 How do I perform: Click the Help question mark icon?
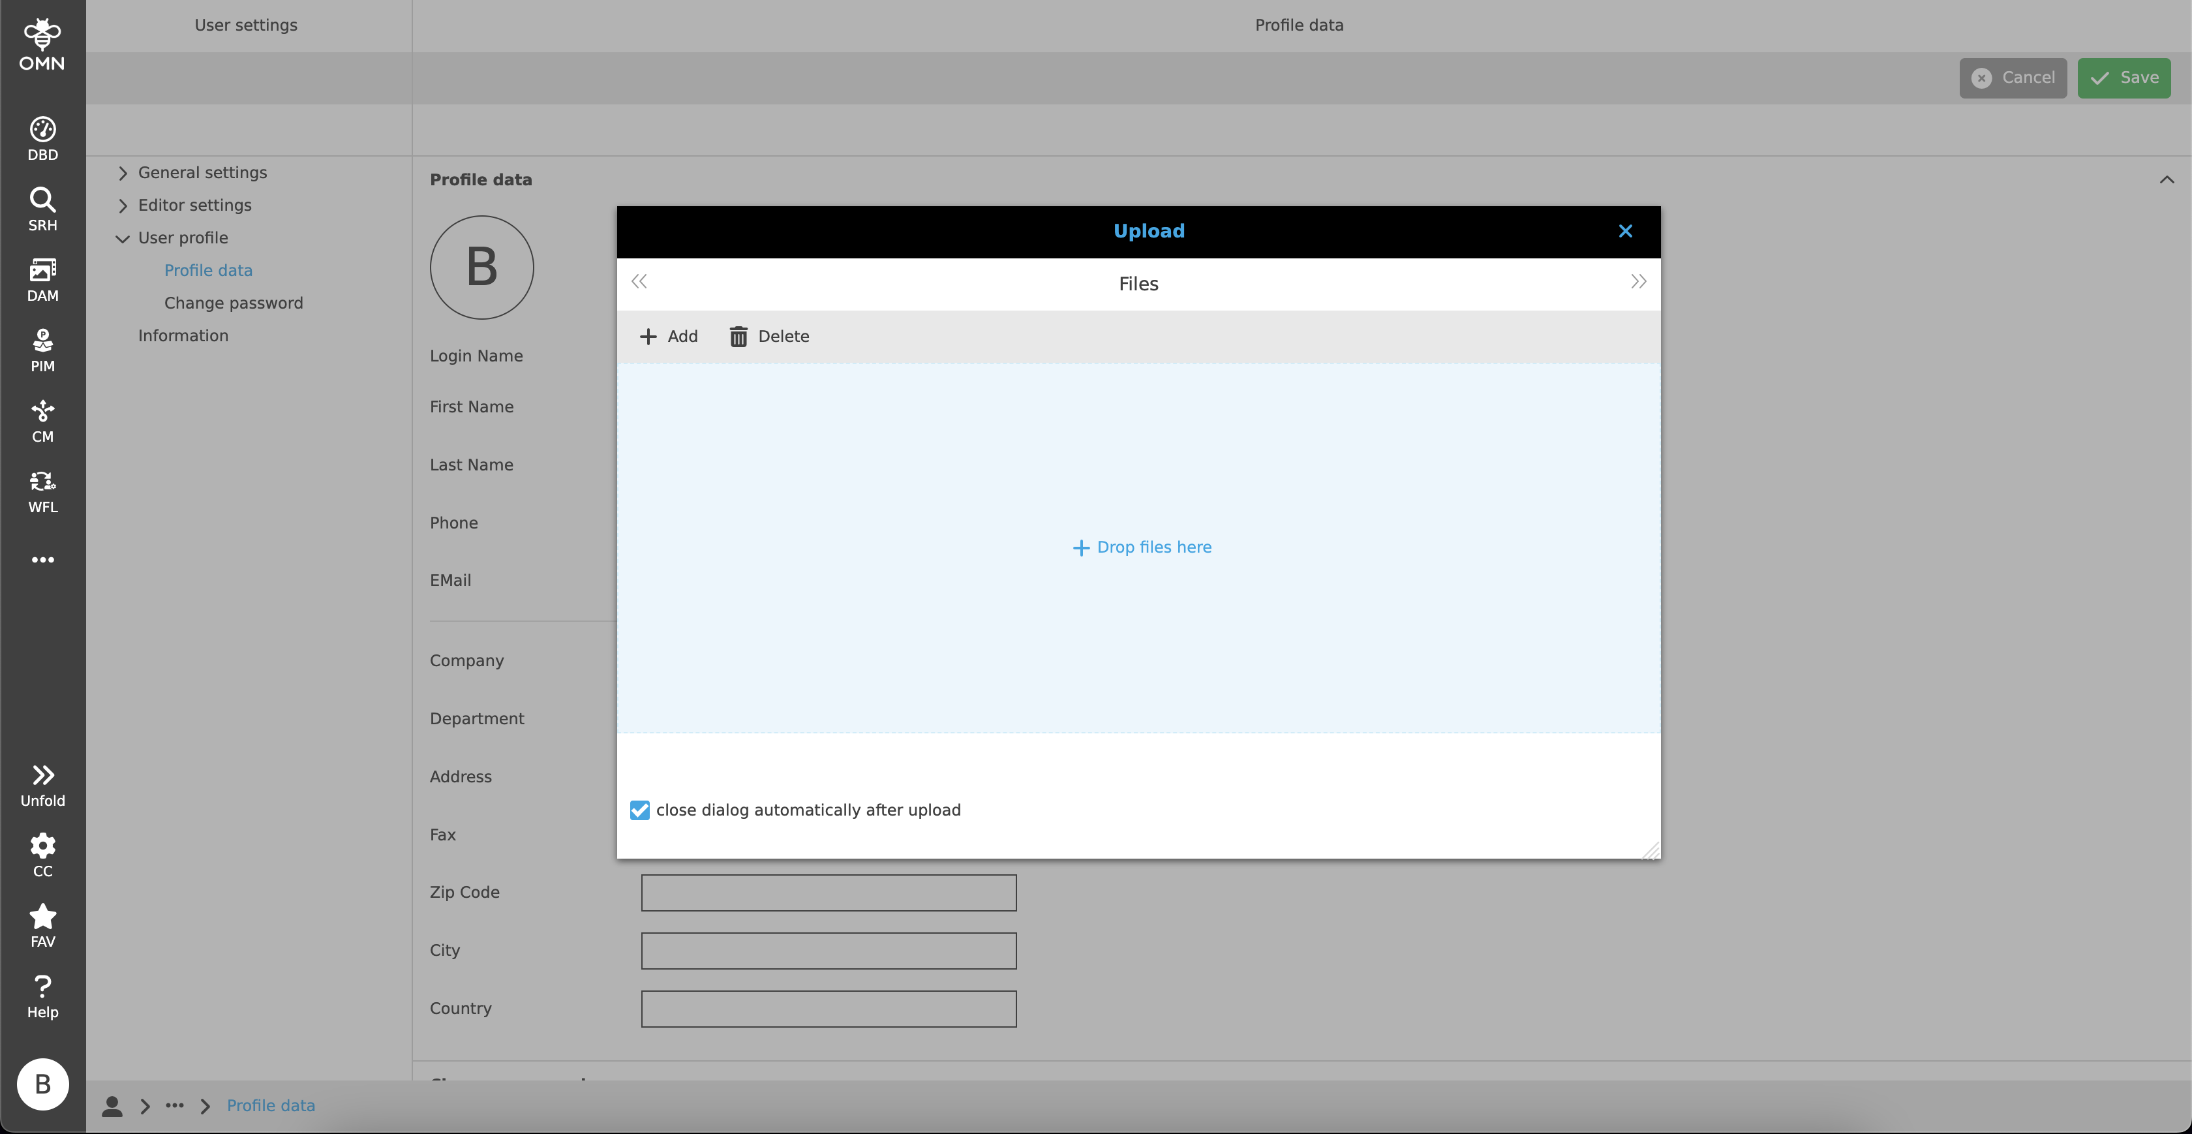(x=42, y=996)
